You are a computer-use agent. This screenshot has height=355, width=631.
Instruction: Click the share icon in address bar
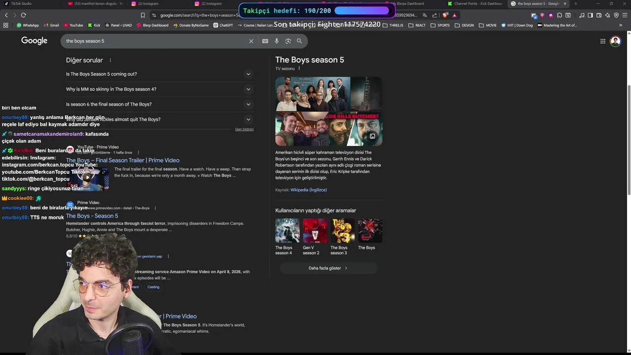[x=435, y=15]
